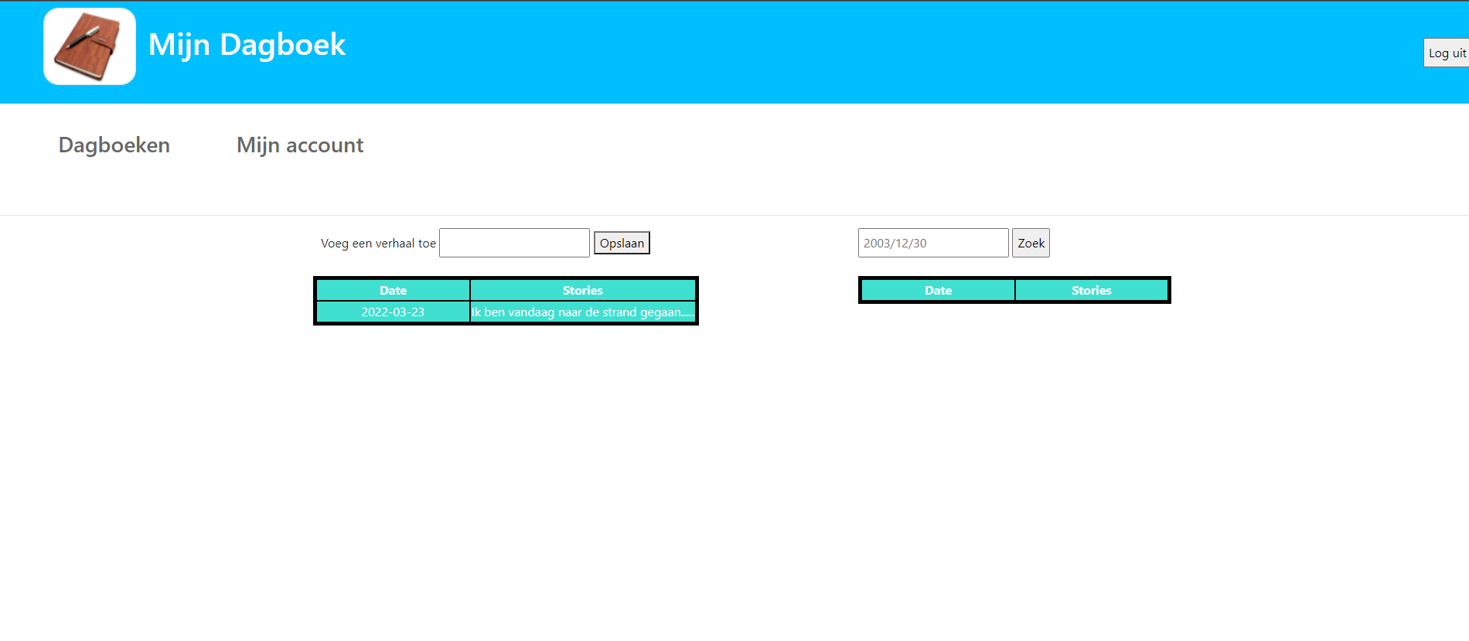Click the blank white area below the tables
The width and height of the screenshot is (1469, 641).
(734, 479)
